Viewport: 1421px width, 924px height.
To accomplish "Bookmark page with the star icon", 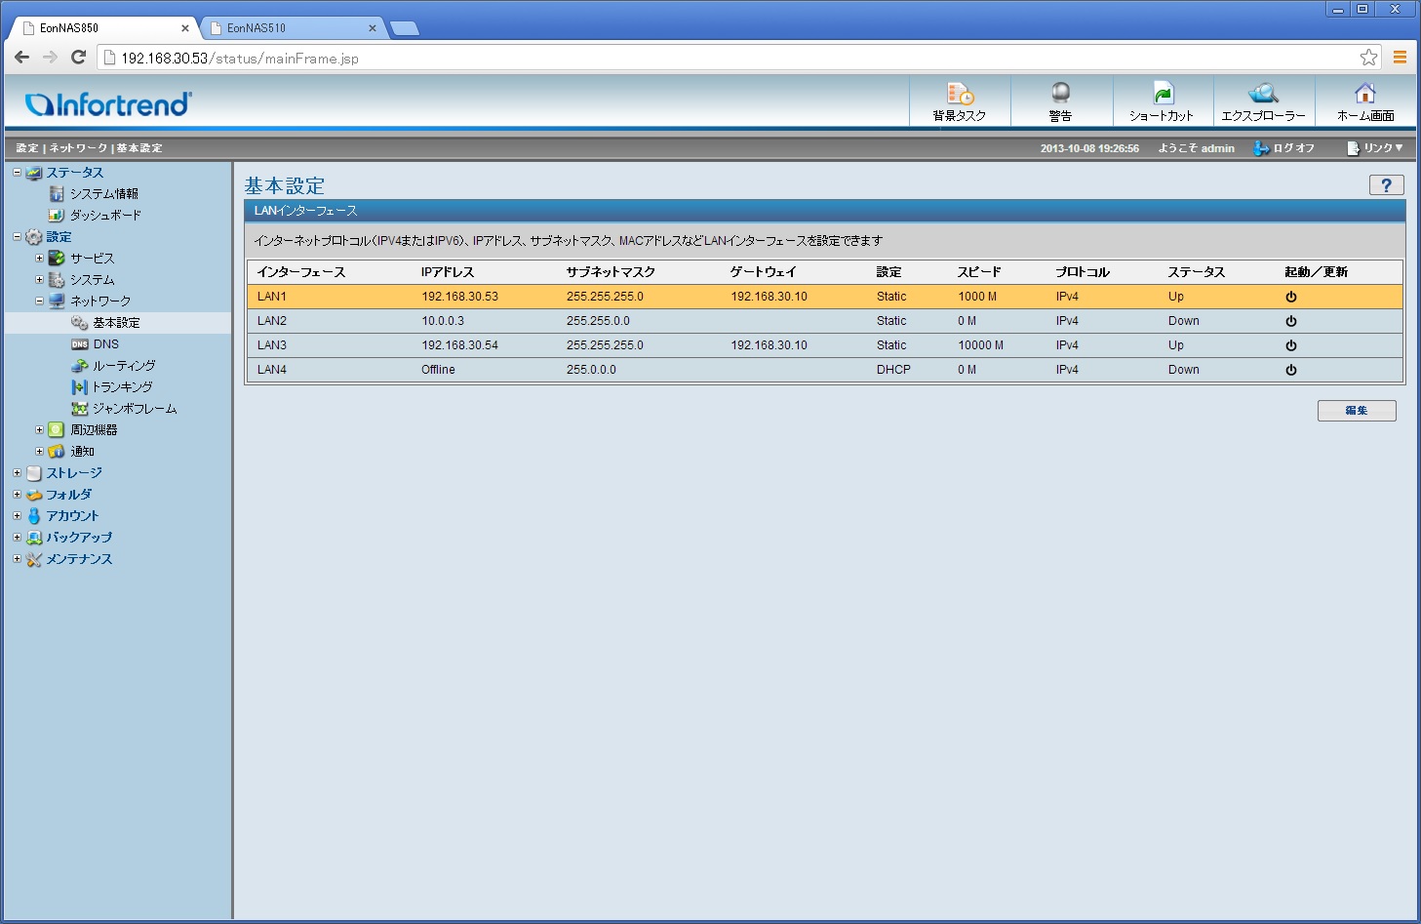I will pos(1368,58).
